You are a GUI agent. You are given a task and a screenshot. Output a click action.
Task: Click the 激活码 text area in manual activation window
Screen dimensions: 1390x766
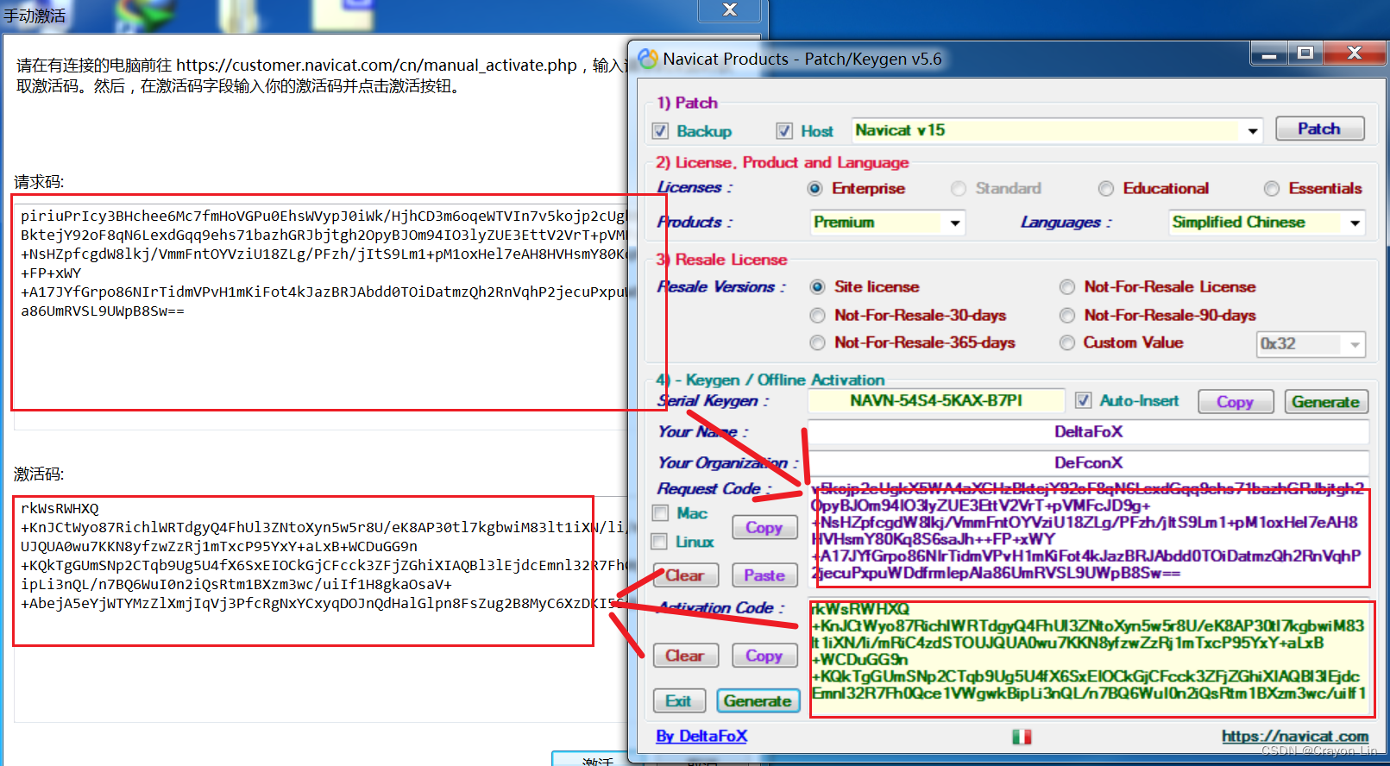tap(321, 608)
